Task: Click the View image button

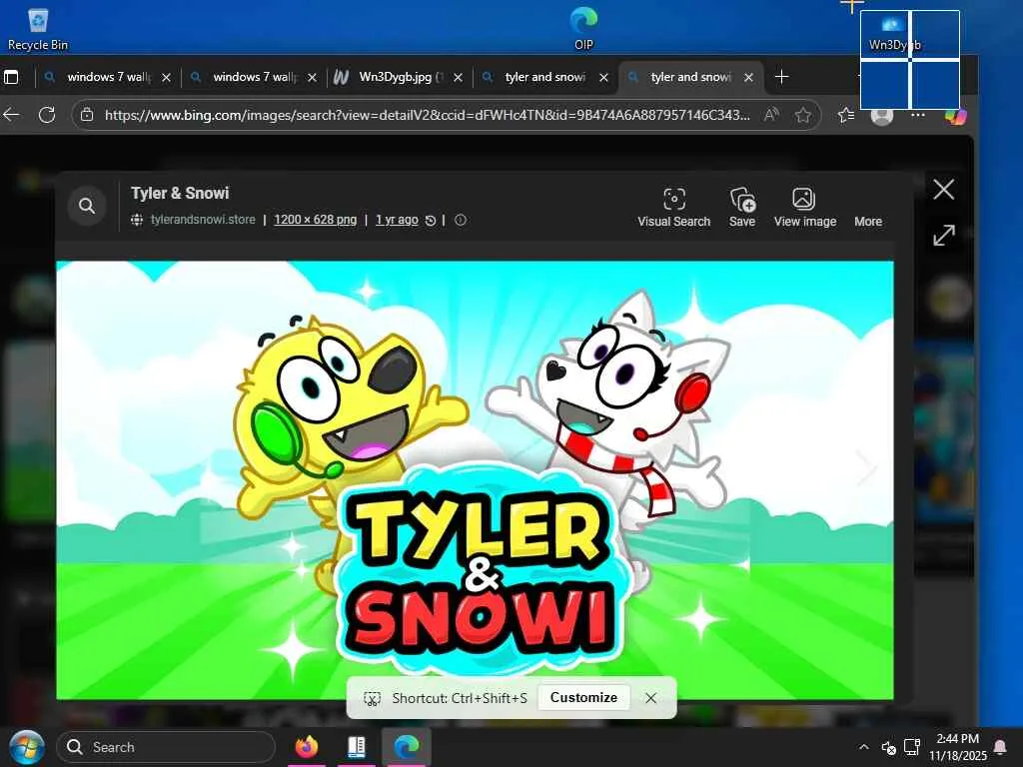Action: pos(804,208)
